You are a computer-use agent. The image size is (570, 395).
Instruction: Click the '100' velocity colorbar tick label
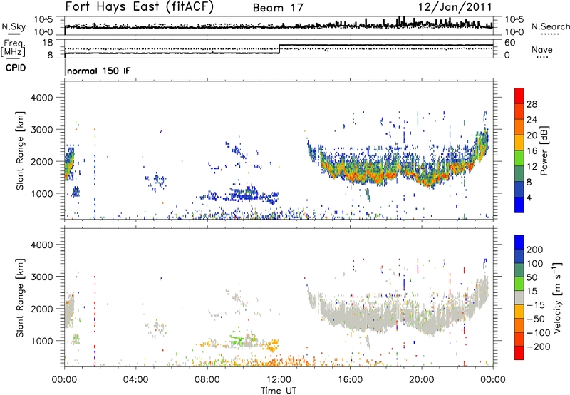[534, 264]
